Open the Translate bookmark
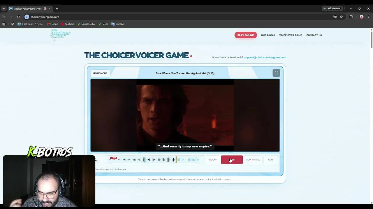 [x=118, y=24]
